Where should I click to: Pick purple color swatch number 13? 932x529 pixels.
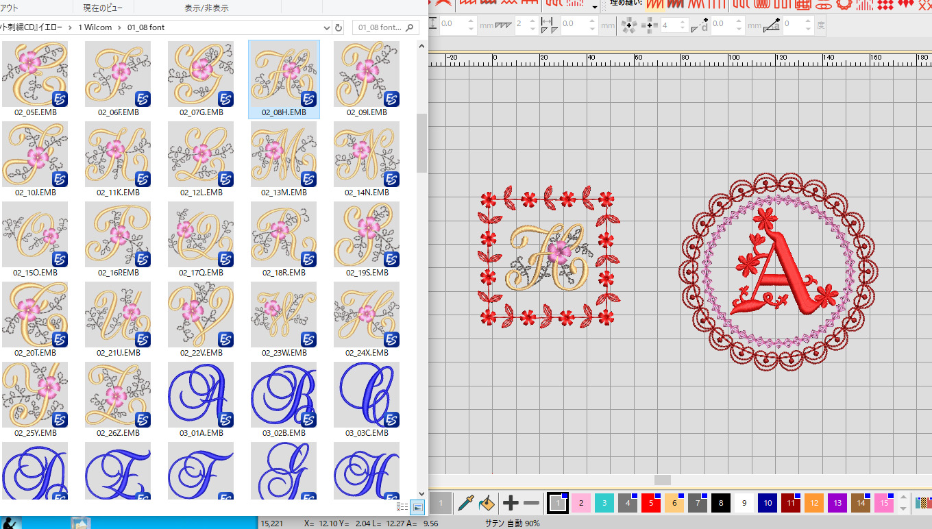click(x=837, y=504)
